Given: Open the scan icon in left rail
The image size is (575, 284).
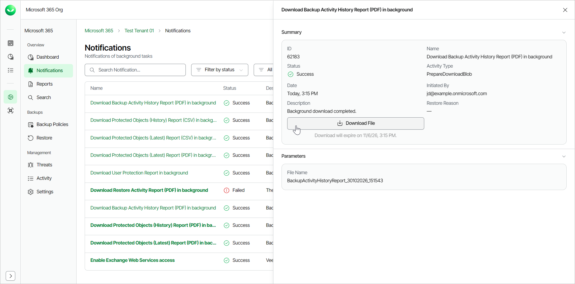Looking at the screenshot, I should [10, 110].
